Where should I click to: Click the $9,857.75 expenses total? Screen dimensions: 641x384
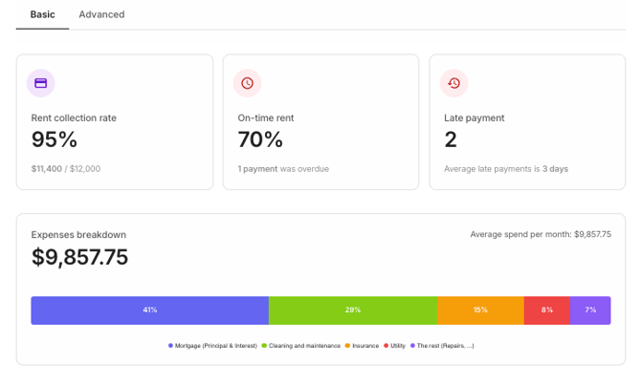point(80,257)
